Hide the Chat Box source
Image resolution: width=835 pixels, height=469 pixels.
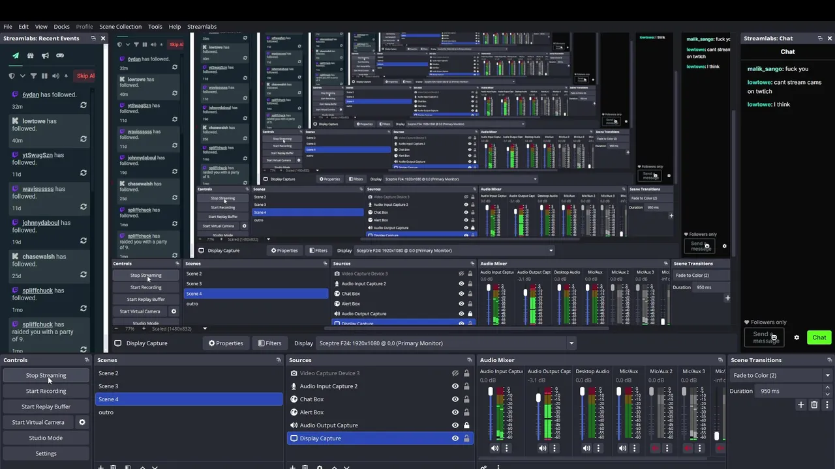tap(455, 399)
